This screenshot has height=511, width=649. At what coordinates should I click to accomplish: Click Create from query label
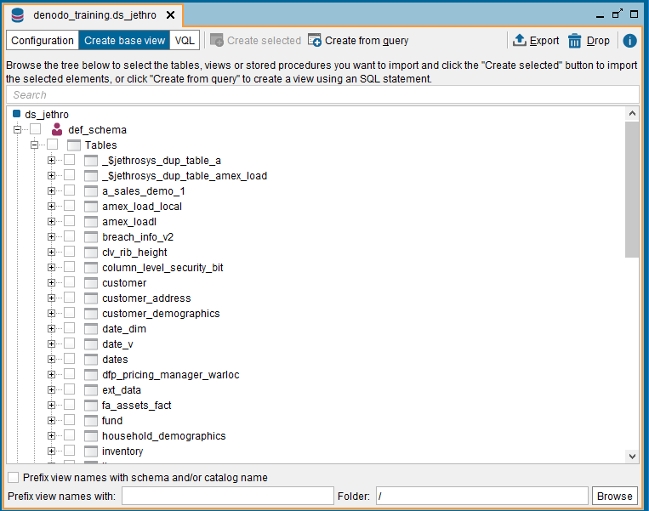click(367, 41)
